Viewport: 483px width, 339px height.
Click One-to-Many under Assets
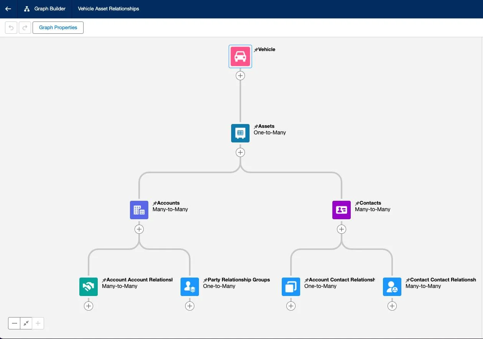[270, 132]
